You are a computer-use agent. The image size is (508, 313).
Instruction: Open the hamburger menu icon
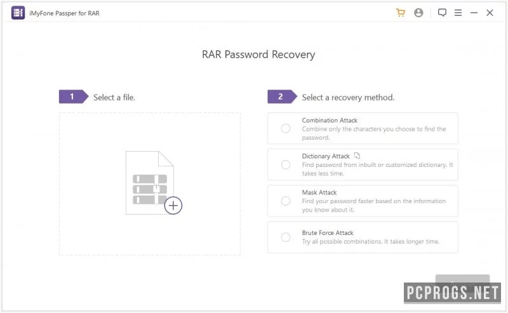(458, 13)
